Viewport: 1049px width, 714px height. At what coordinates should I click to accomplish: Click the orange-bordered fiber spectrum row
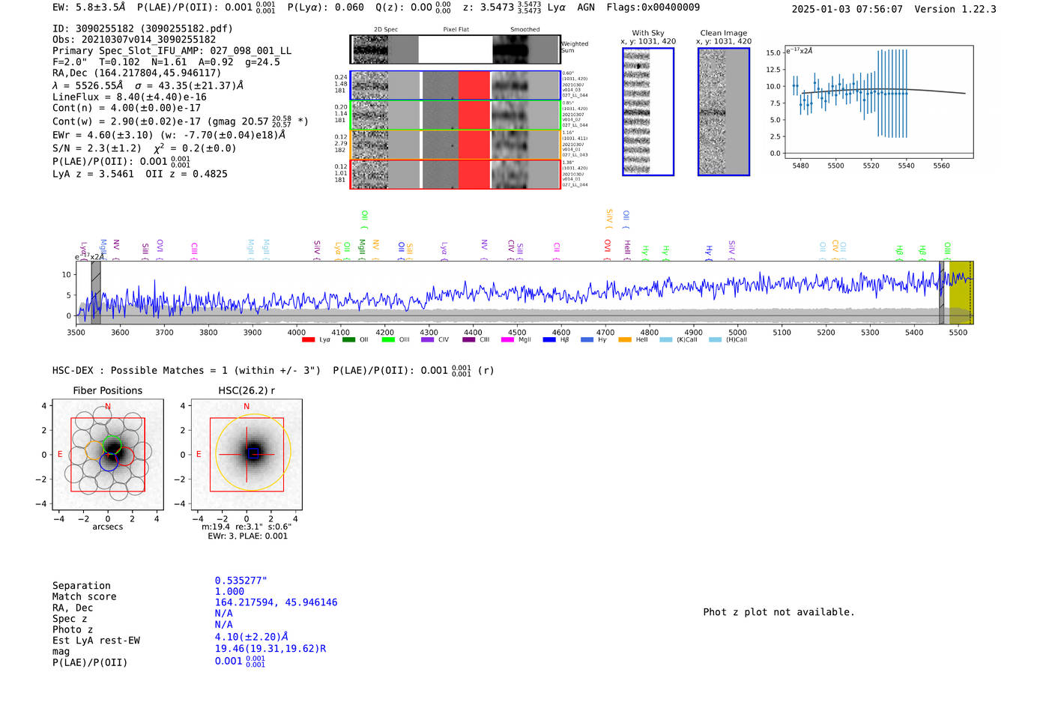(455, 145)
